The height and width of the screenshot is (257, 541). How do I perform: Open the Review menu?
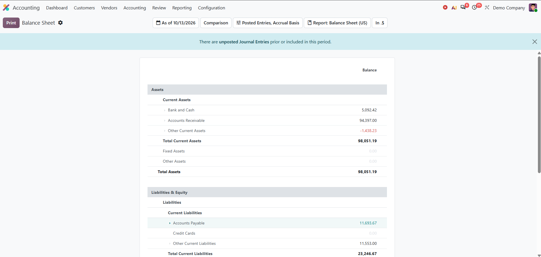pos(159,8)
